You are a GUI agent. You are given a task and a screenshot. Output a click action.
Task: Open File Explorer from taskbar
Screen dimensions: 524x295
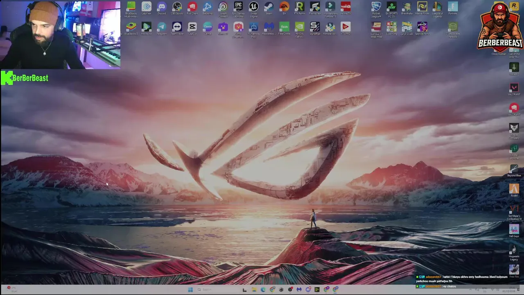(x=254, y=290)
